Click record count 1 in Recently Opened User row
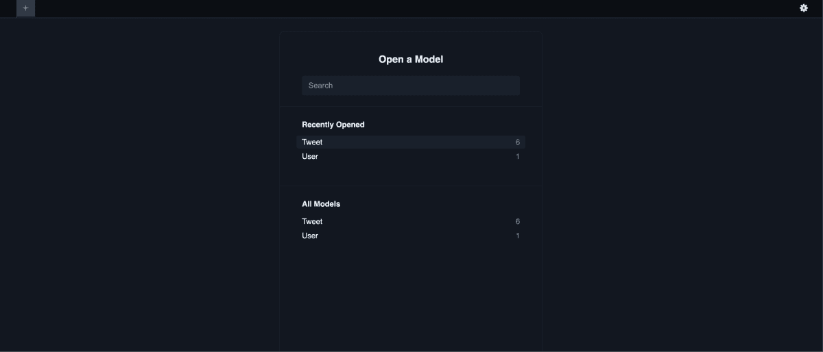This screenshot has height=352, width=823. [x=518, y=157]
